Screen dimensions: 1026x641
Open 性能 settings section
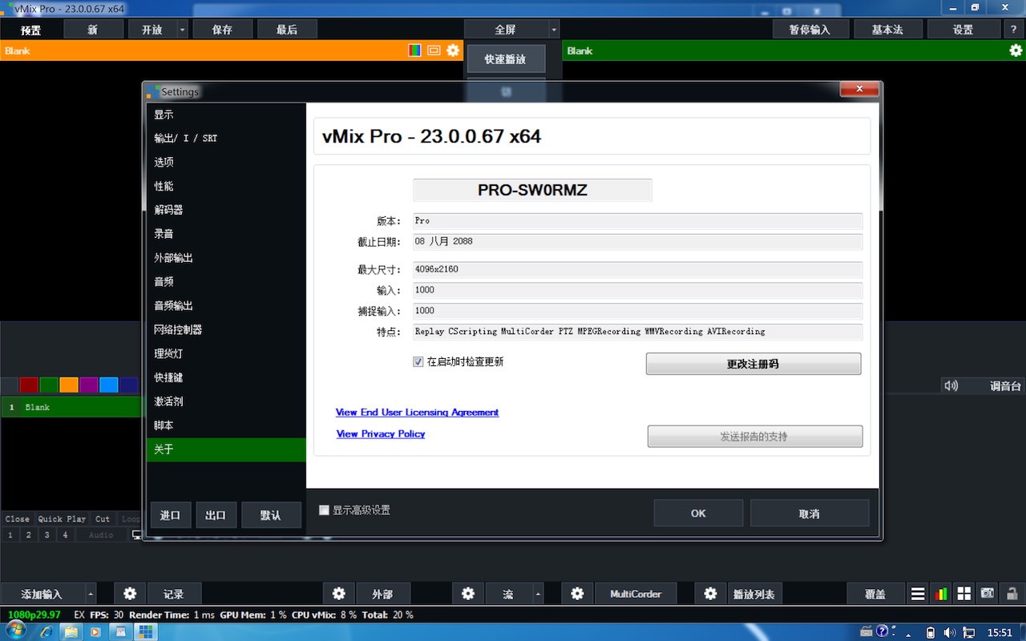[x=226, y=186]
